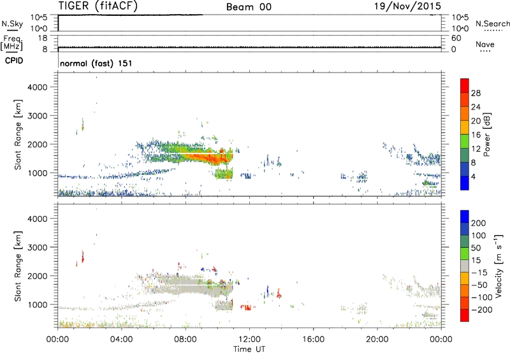
Task: Click the positive "100" velocity scale label
Action: [479, 236]
